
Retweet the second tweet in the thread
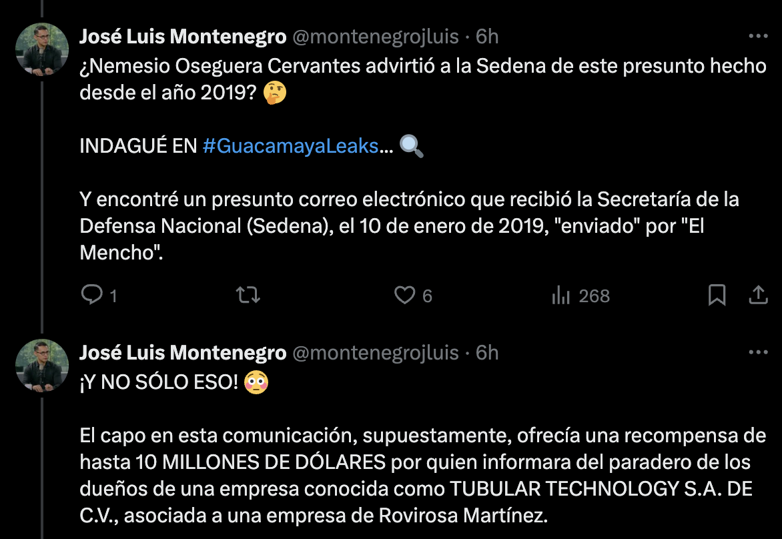(x=248, y=537)
